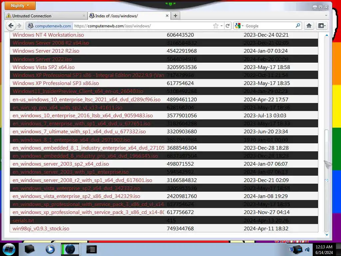Launch Windows Media Player from taskbar
Image resolution: width=341 pixels, height=256 pixels.
point(50,249)
